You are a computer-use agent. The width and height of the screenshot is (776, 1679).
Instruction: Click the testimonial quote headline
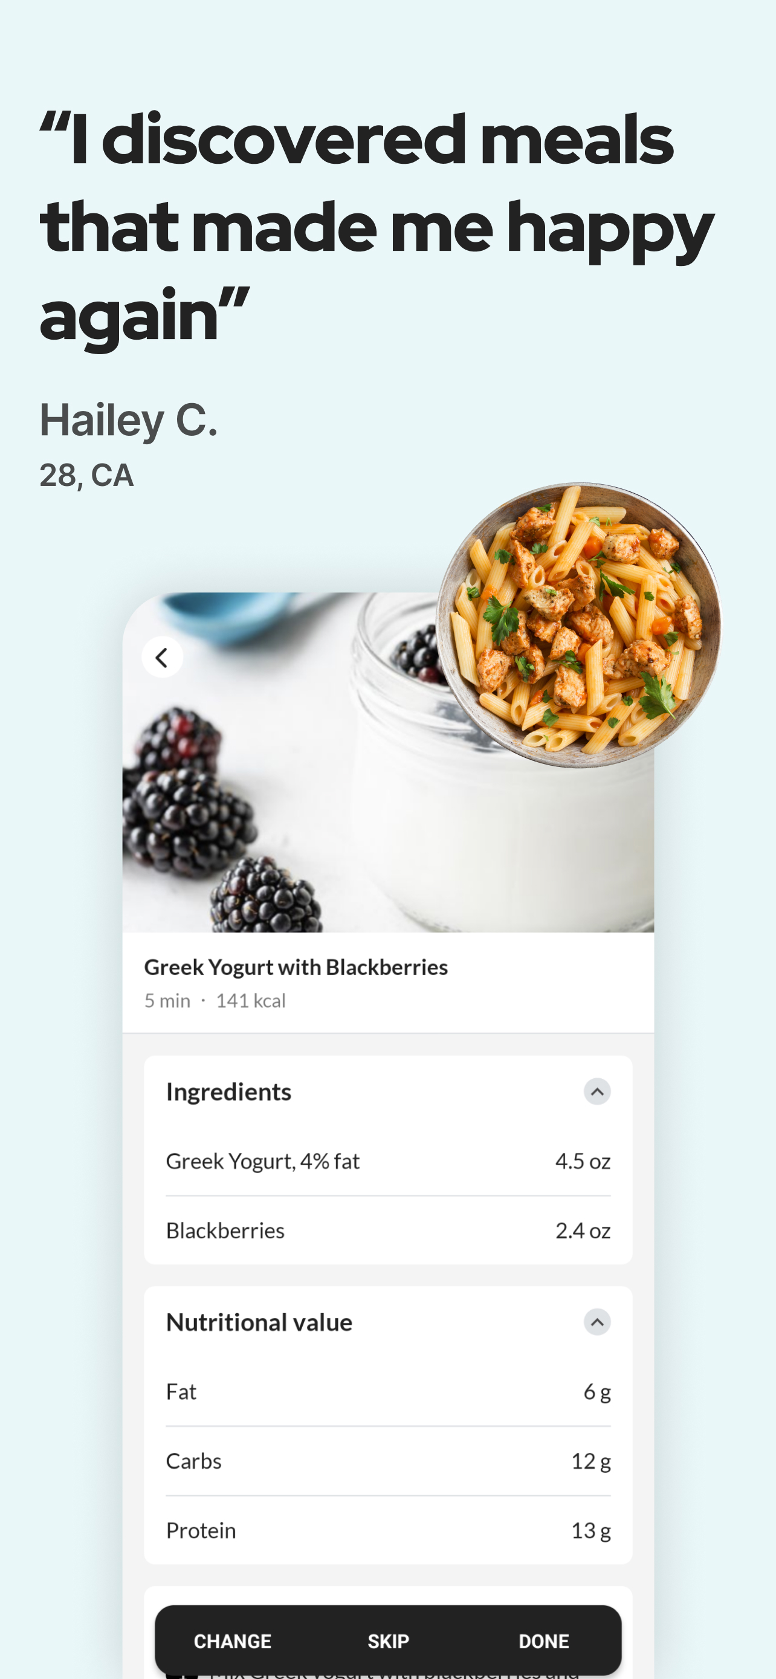pos(377,228)
